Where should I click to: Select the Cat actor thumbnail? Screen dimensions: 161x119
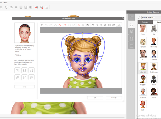click(154, 28)
